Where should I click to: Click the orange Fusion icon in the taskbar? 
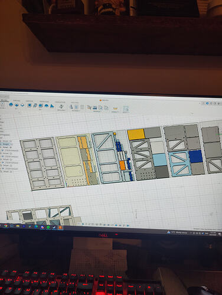60,228
